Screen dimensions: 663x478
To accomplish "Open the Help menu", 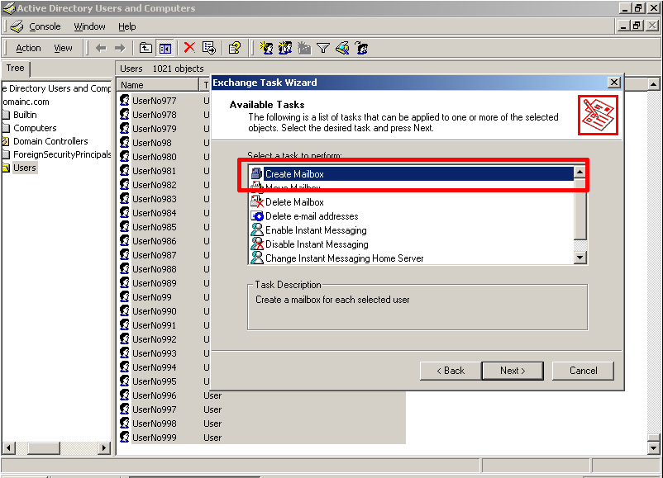I will coord(126,26).
